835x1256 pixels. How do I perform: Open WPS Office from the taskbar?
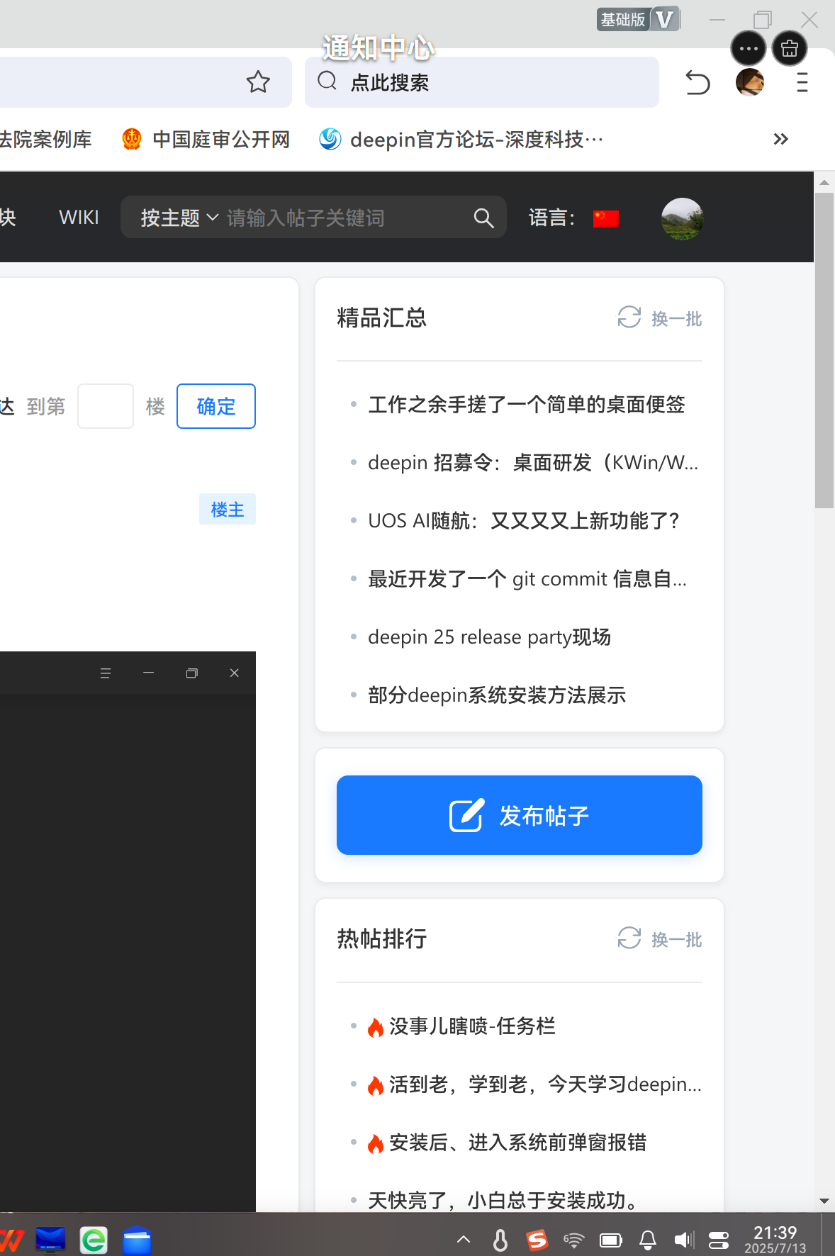(x=10, y=1240)
